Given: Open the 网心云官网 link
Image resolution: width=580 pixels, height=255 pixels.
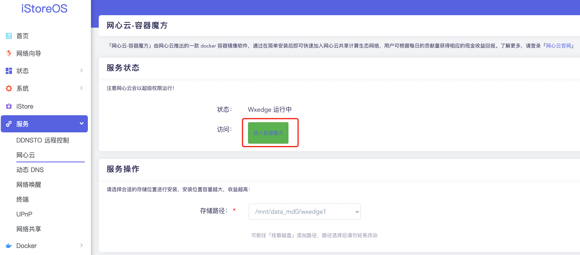Looking at the screenshot, I should tap(559, 46).
